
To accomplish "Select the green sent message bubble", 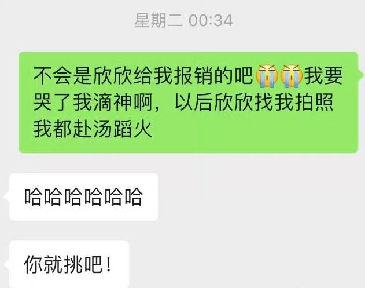I will tap(189, 103).
